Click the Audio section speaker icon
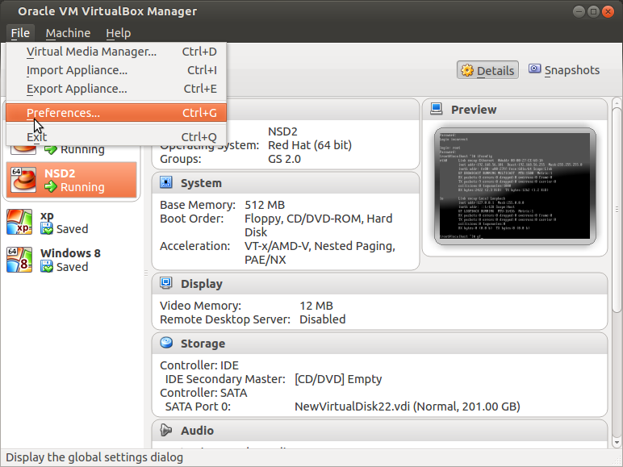Screen dimensions: 623x467 165,430
